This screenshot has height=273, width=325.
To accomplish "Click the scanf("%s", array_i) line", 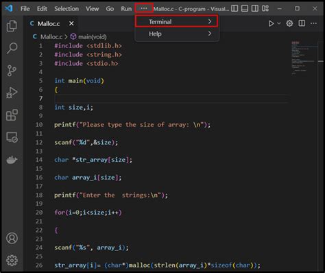I will [x=91, y=248].
